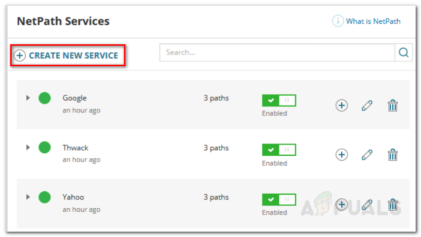Edit the Yahoo service with pencil icon
This screenshot has width=421, height=237.
pos(367,204)
